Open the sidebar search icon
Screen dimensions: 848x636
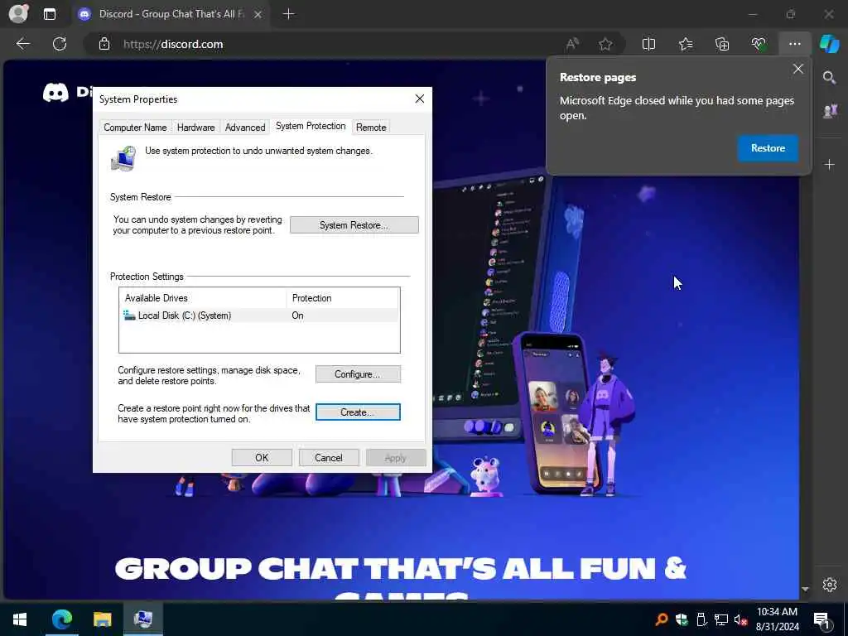pyautogui.click(x=829, y=78)
